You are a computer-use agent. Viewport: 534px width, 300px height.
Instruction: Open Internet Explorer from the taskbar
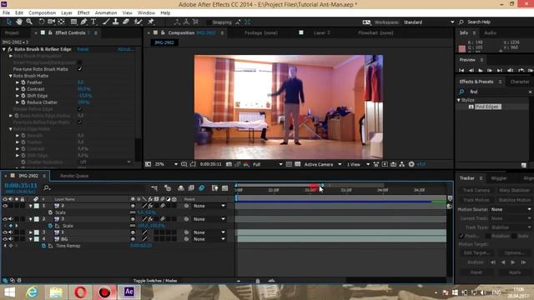tap(32, 292)
